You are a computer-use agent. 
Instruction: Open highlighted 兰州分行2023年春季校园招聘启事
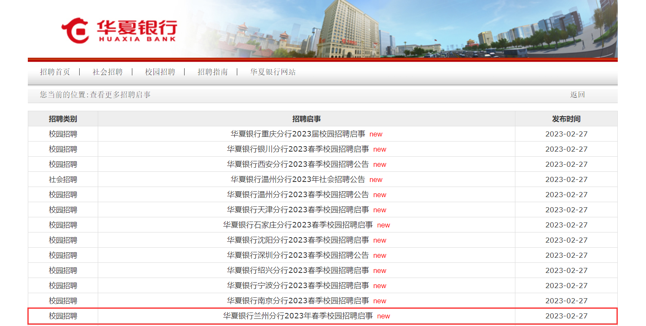pyautogui.click(x=298, y=316)
